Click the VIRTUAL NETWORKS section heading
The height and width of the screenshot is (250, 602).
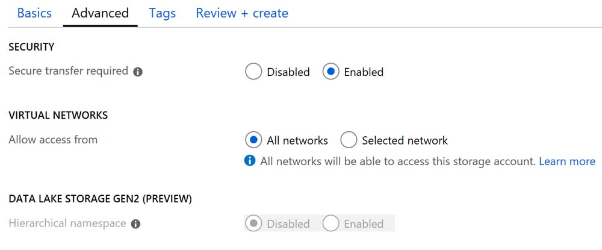coord(58,114)
